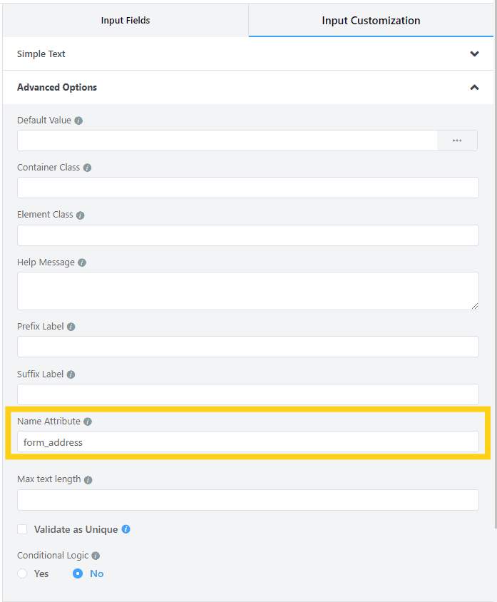Click the blue Validate as Unique info icon
This screenshot has height=602, width=497.
coord(125,529)
